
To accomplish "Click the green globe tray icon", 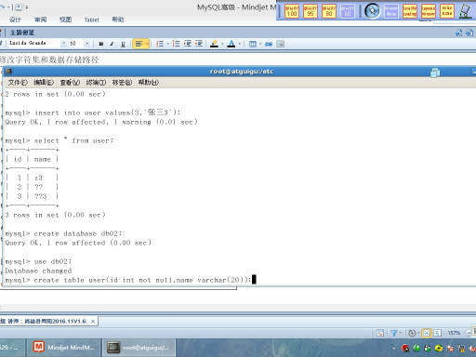I will pos(416,349).
